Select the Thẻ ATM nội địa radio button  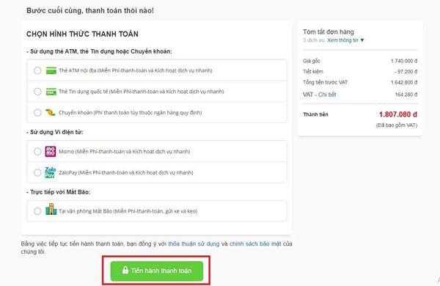(x=37, y=70)
